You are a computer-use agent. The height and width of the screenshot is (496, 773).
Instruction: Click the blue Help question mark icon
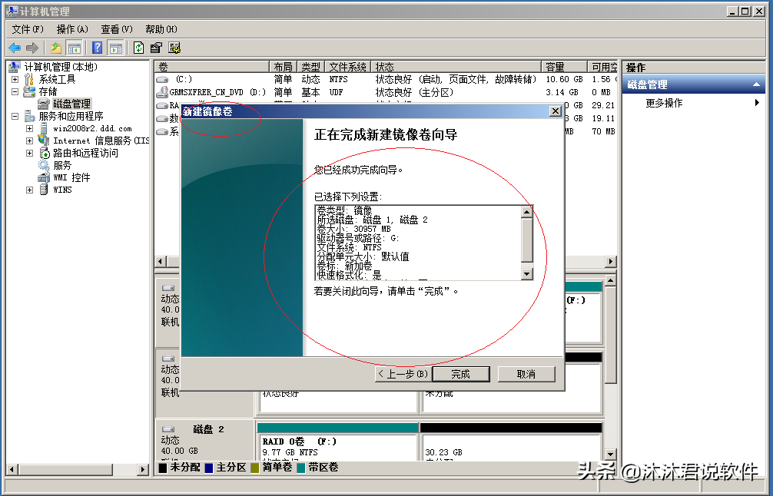pyautogui.click(x=98, y=48)
